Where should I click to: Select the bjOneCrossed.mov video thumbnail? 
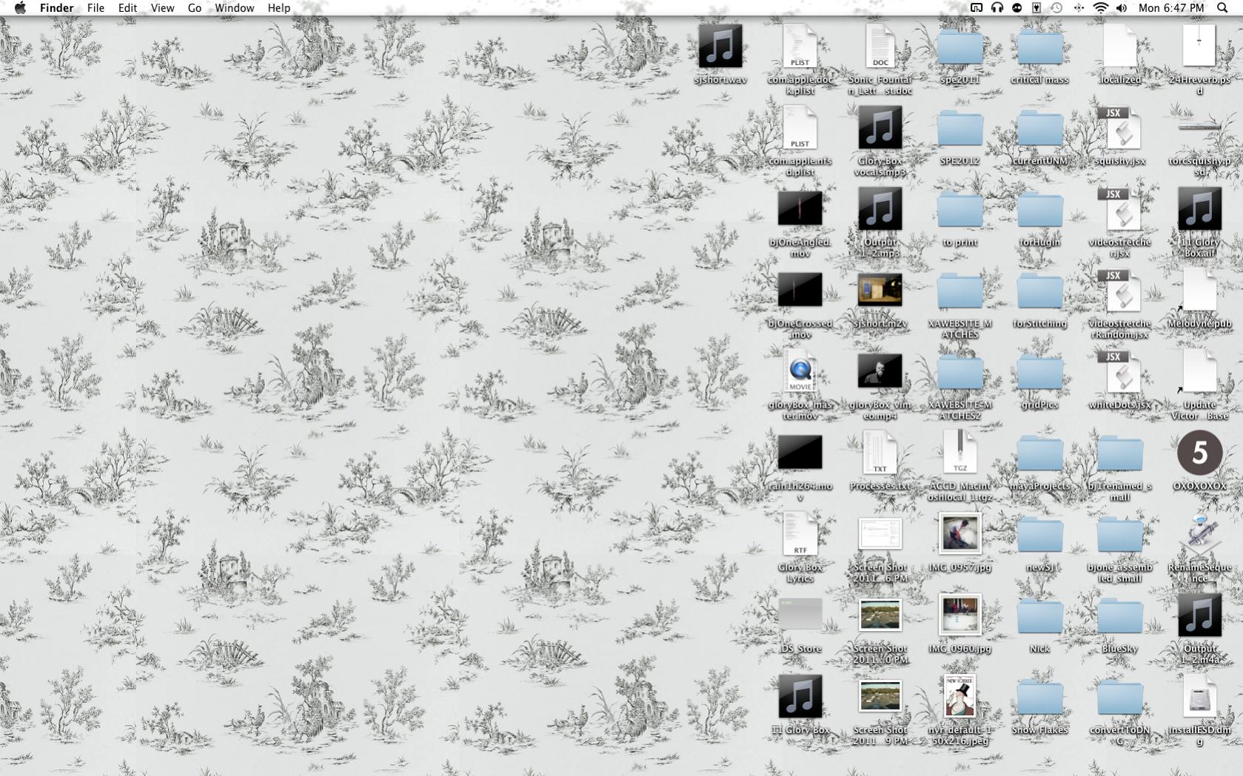800,290
